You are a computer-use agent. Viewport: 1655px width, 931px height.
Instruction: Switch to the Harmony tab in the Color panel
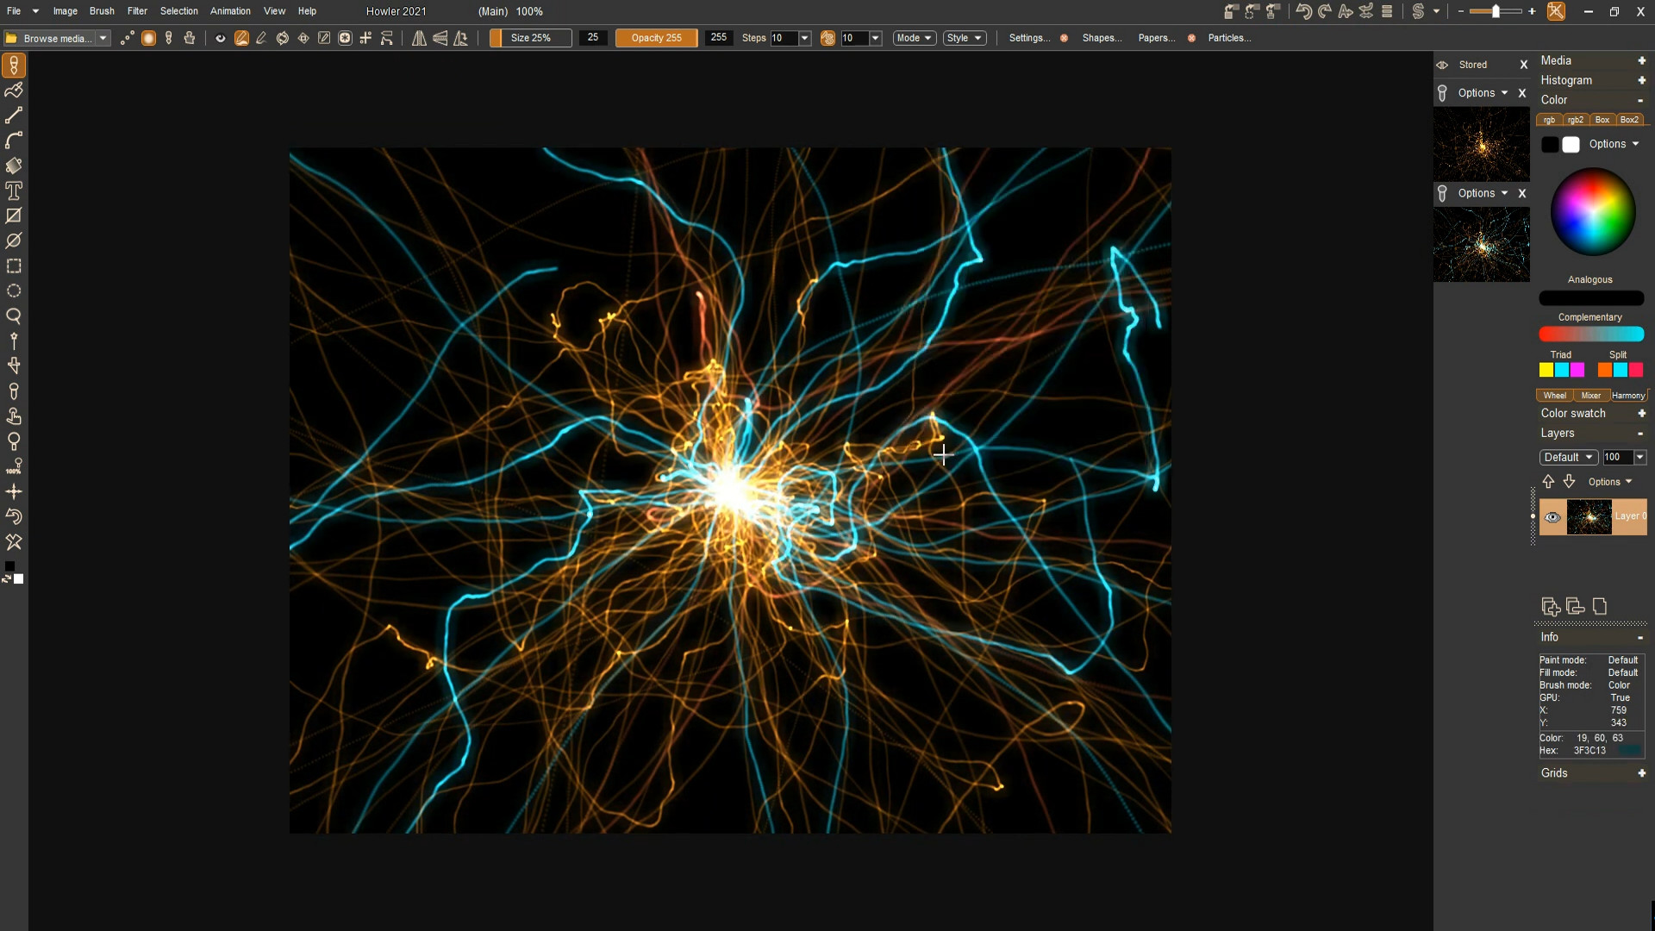coord(1628,395)
